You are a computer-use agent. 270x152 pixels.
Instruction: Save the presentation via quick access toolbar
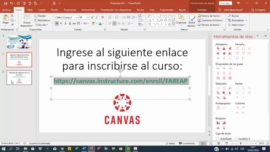pos(5,3)
